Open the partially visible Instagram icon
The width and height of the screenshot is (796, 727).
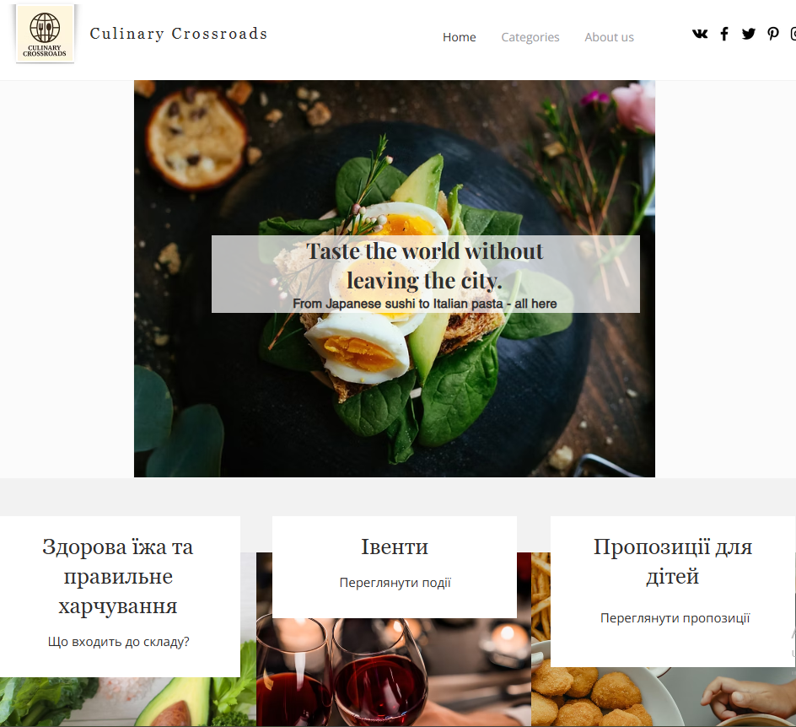(x=793, y=34)
